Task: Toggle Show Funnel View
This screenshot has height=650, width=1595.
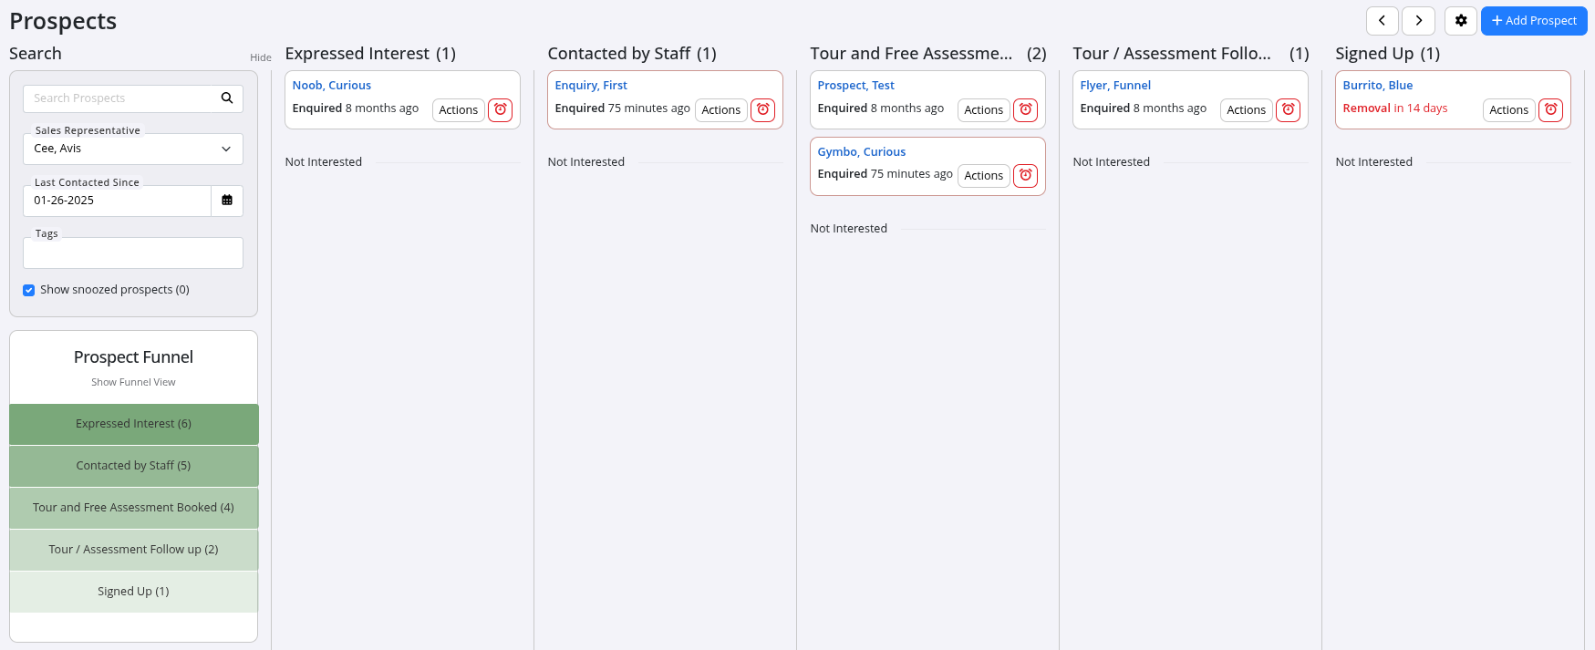Action: (x=133, y=382)
